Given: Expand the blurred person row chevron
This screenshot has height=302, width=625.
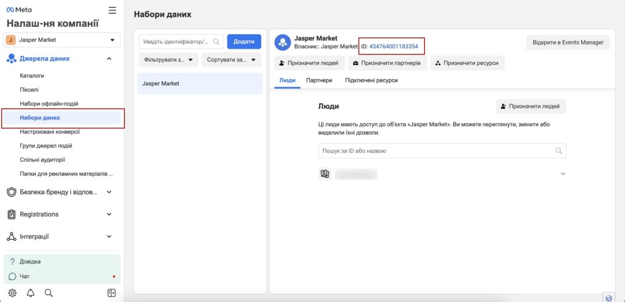Looking at the screenshot, I should point(563,174).
